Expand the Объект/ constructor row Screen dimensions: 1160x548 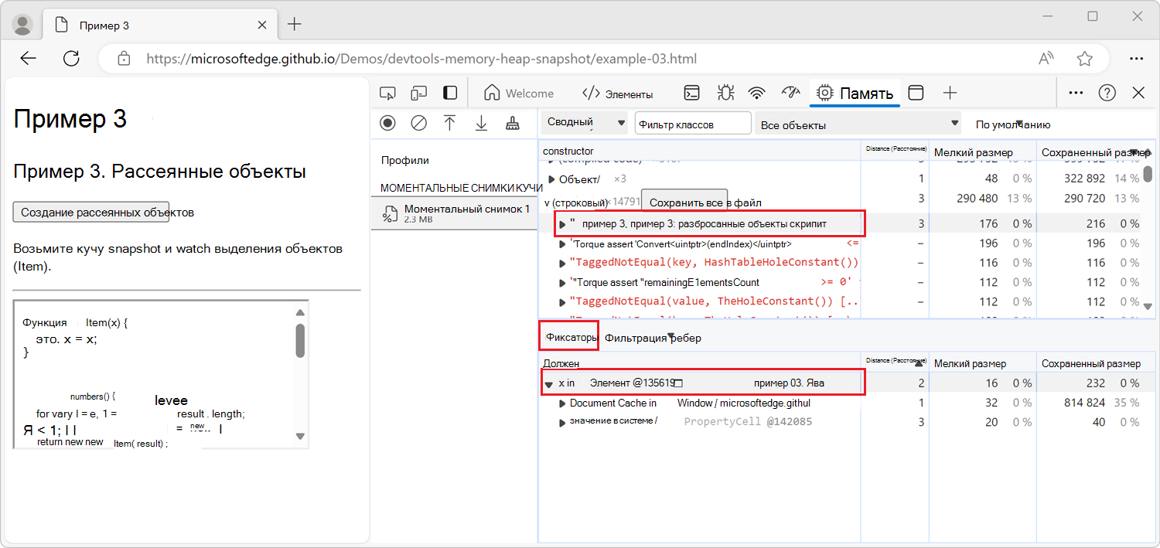(x=551, y=179)
